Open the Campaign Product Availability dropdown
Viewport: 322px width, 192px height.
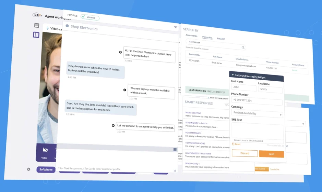point(257,114)
